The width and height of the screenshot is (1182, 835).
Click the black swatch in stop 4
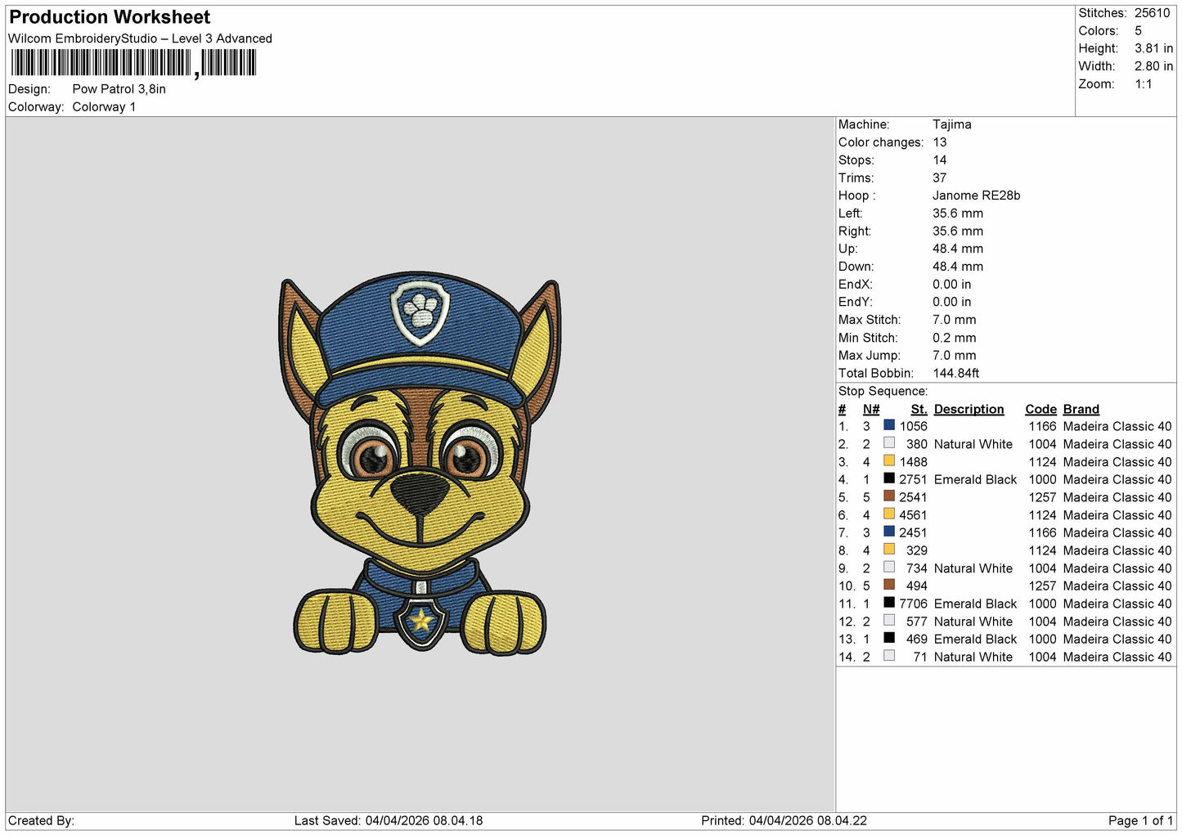pyautogui.click(x=889, y=478)
